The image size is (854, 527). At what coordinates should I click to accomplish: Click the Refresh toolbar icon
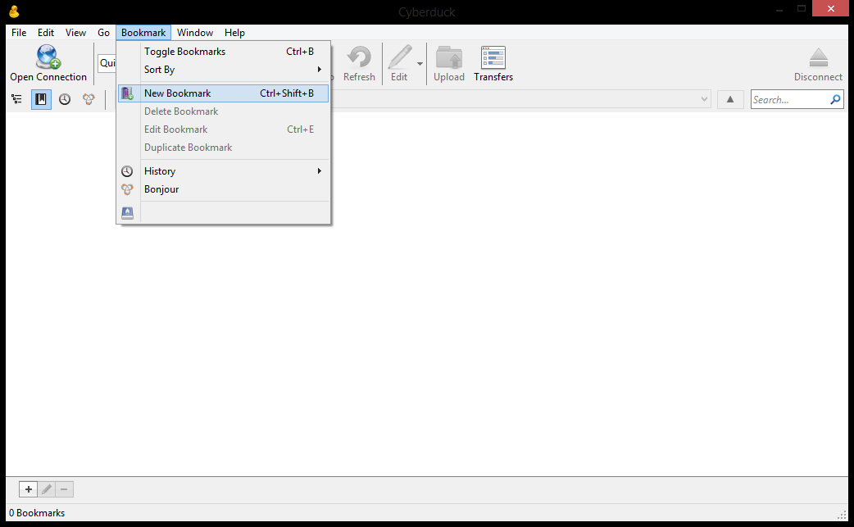[359, 57]
